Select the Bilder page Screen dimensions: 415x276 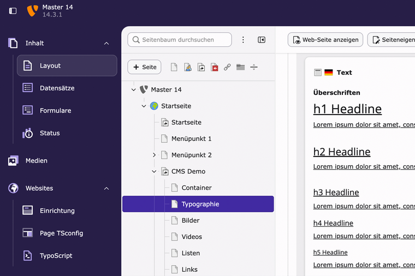191,220
